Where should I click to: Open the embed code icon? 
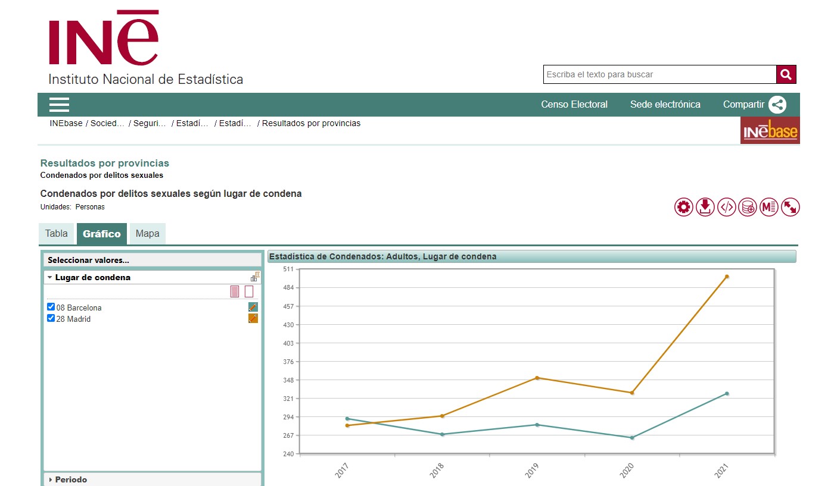coord(727,207)
